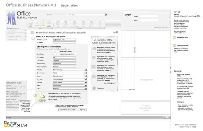Click the Last name field
The image size is (203, 131).
(64, 60)
